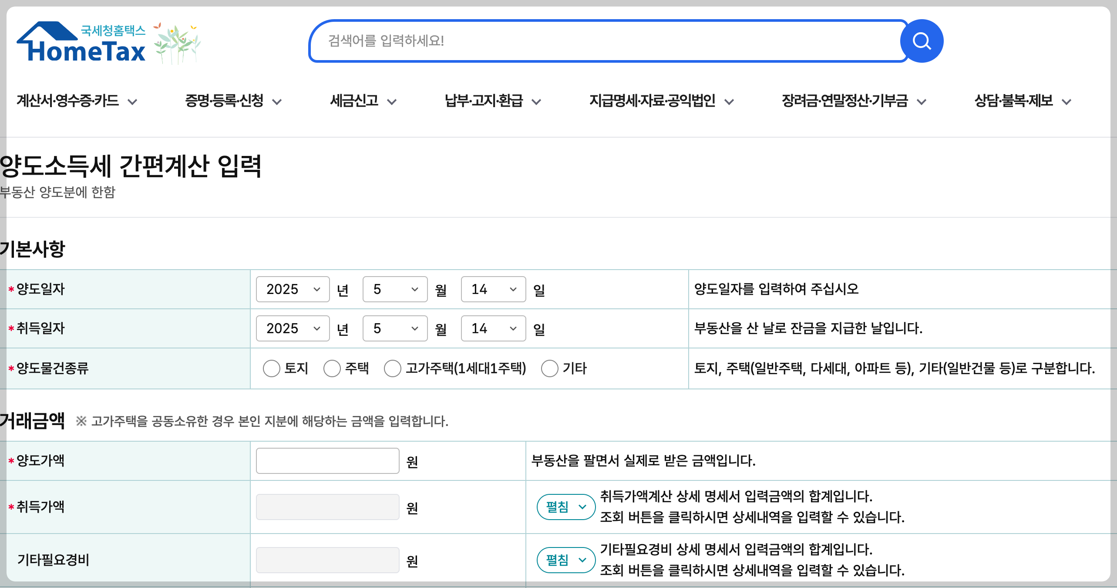Expand 기타필요경비 펼침 button
The image size is (1117, 588).
(566, 560)
